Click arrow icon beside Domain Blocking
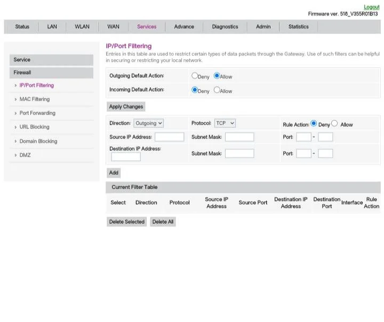The width and height of the screenshot is (384, 322). coord(15,141)
